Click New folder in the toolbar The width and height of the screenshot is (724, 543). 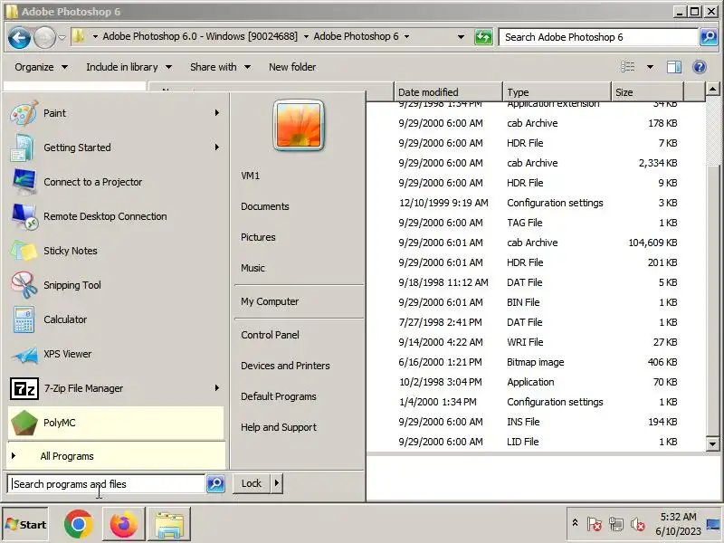click(292, 67)
